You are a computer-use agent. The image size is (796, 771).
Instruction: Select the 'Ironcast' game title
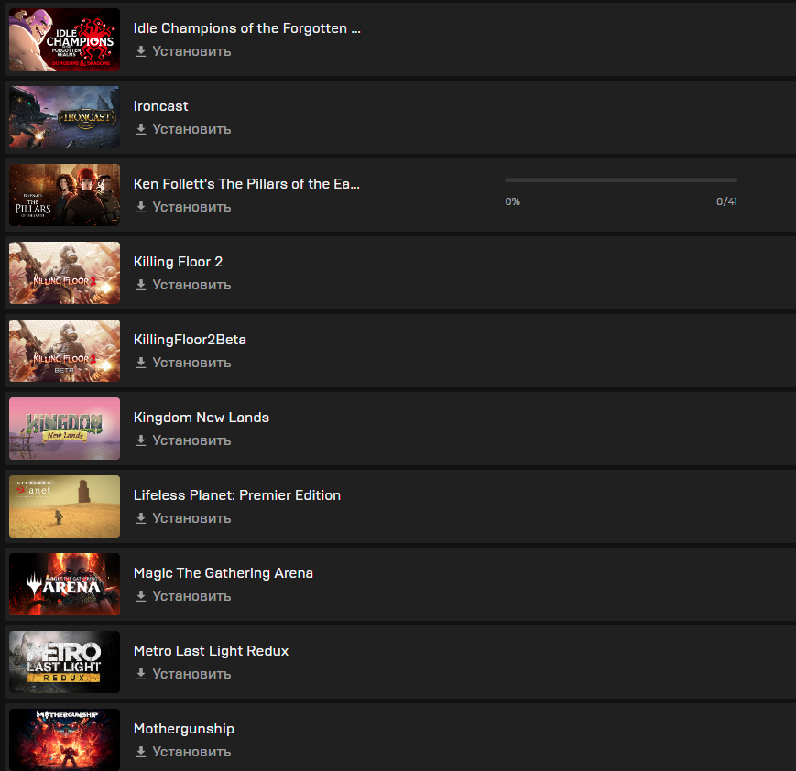tap(160, 106)
